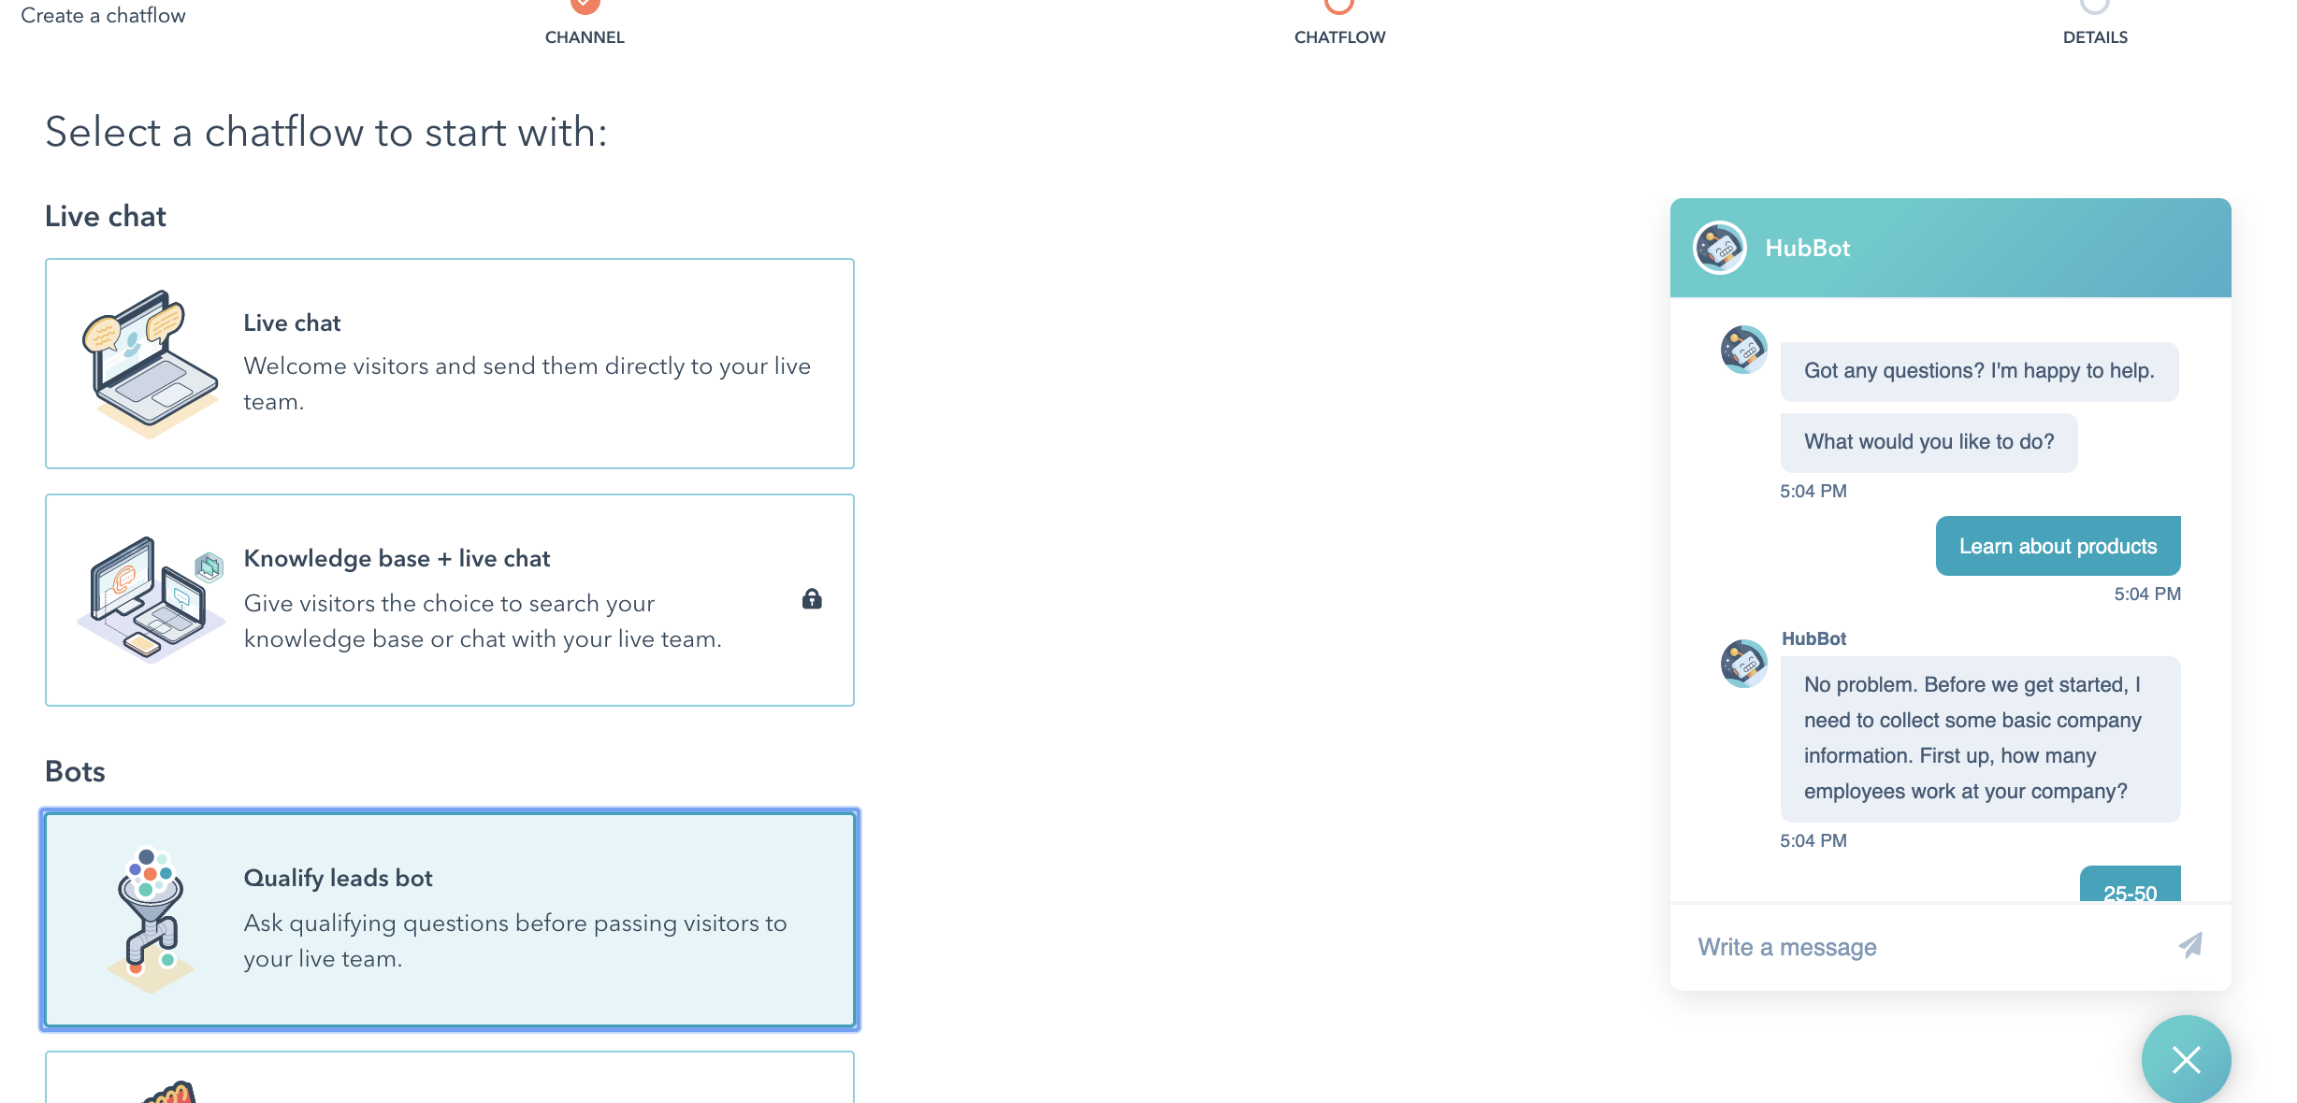2297x1103 pixels.
Task: Click the 'Learn about products' reply button
Action: point(2058,546)
